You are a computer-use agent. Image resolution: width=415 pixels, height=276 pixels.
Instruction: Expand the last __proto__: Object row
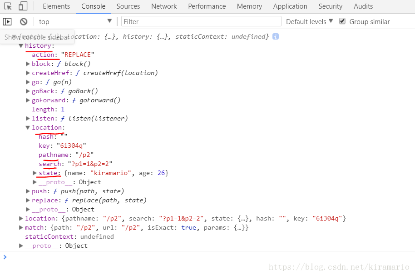(21, 246)
